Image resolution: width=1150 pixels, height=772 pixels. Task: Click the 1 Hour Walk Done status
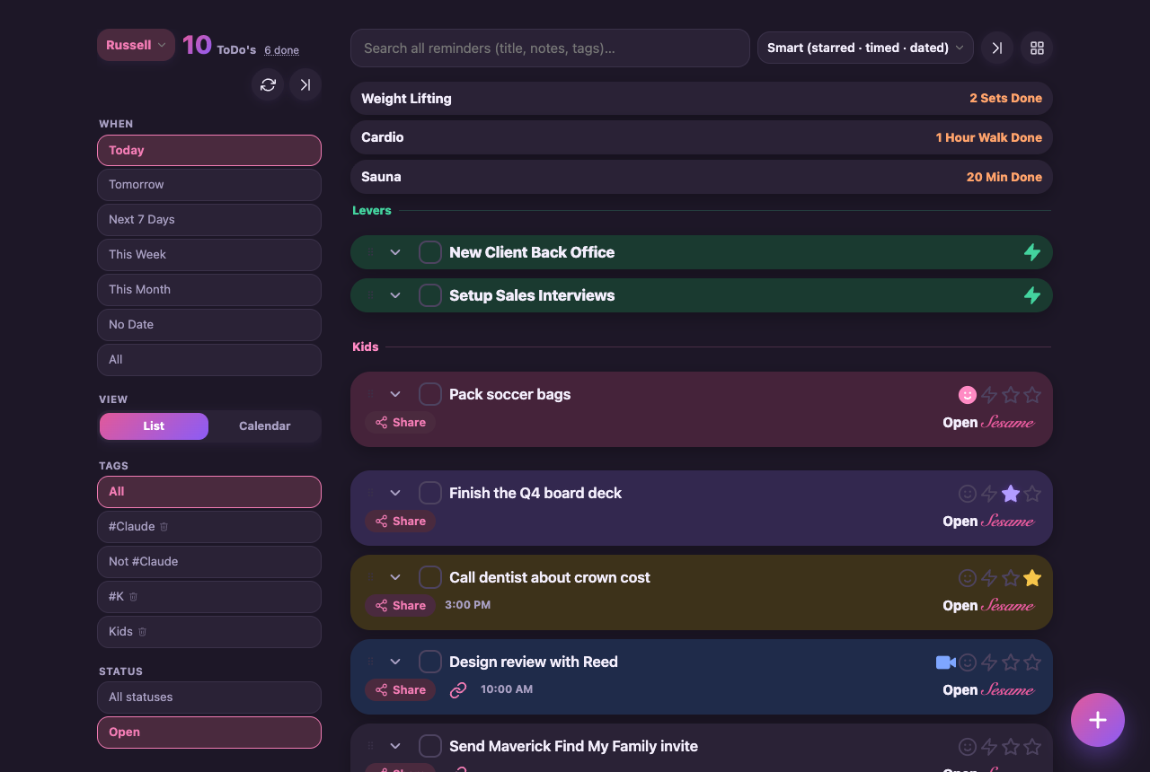(989, 137)
